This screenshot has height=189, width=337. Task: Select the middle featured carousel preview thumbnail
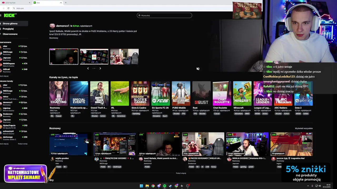pos(94,56)
